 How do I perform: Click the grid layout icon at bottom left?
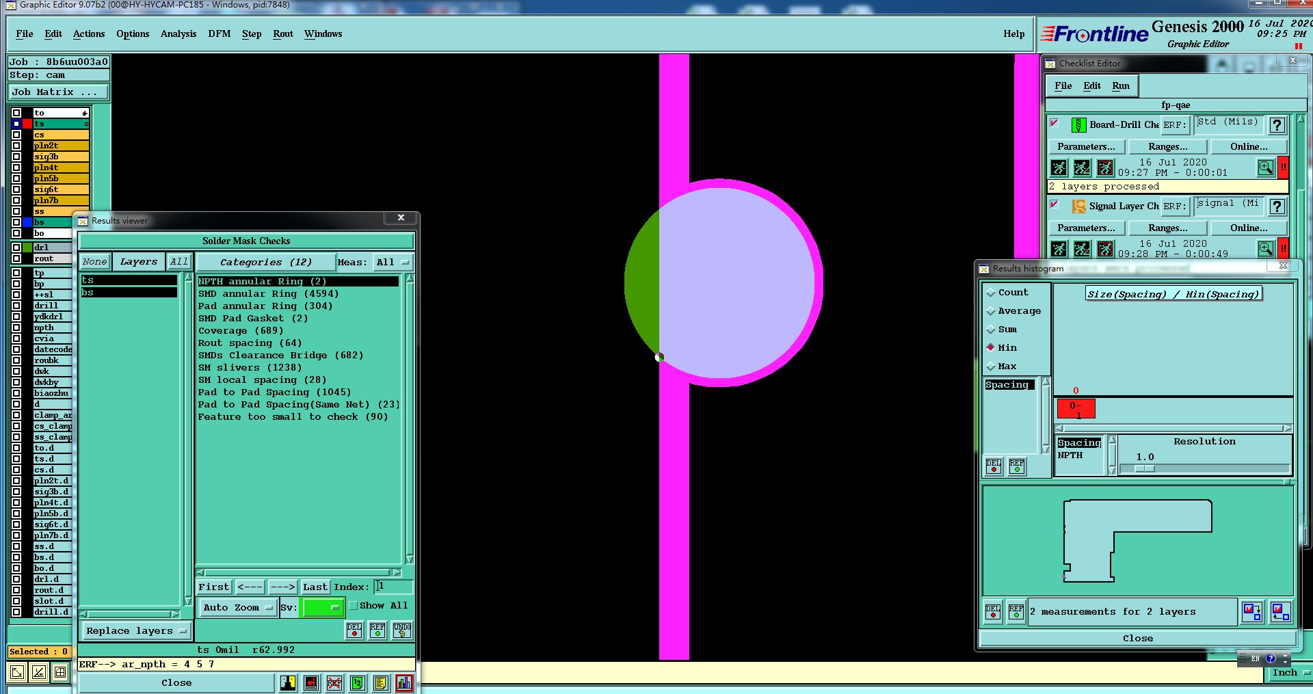click(x=60, y=672)
